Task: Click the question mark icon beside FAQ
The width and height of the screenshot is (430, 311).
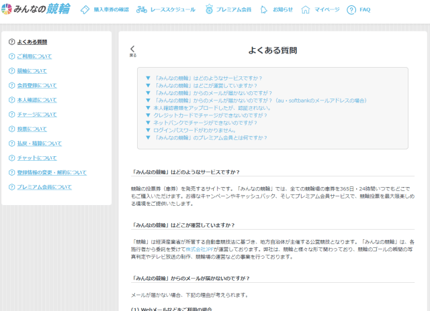Action: [351, 10]
